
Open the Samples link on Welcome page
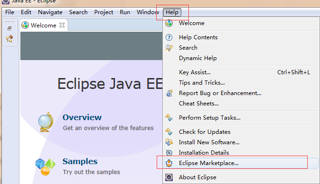coord(80,162)
